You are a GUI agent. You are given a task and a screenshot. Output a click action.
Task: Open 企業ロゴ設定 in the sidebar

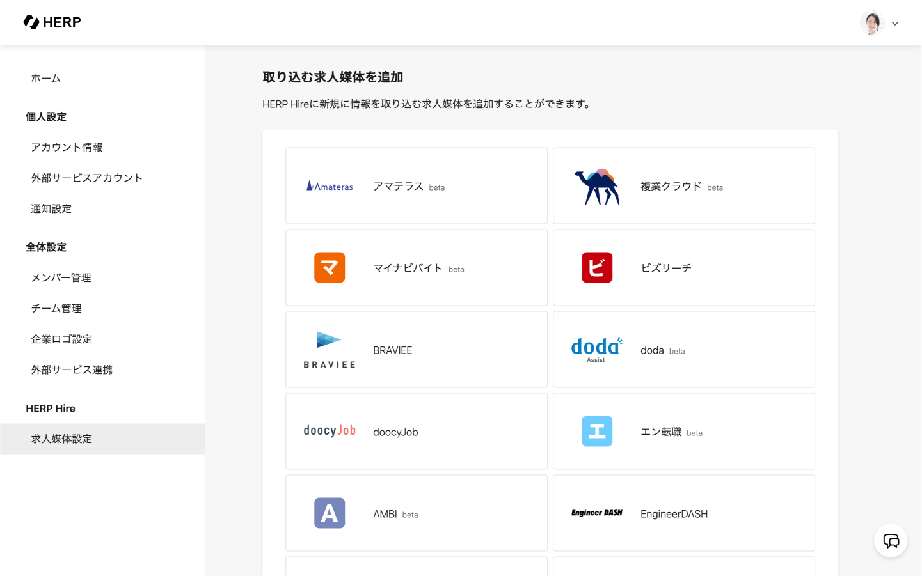pos(102,339)
